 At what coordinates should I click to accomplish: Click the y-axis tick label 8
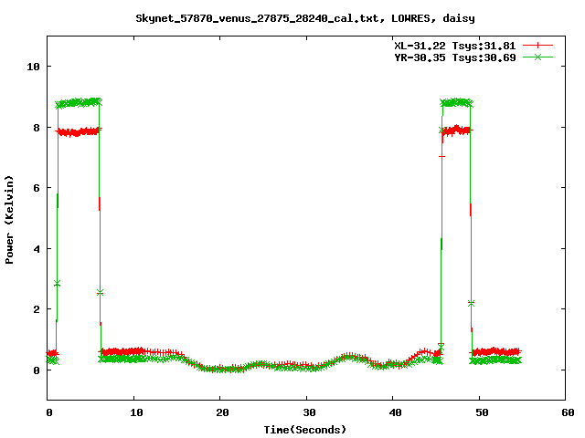(37, 128)
